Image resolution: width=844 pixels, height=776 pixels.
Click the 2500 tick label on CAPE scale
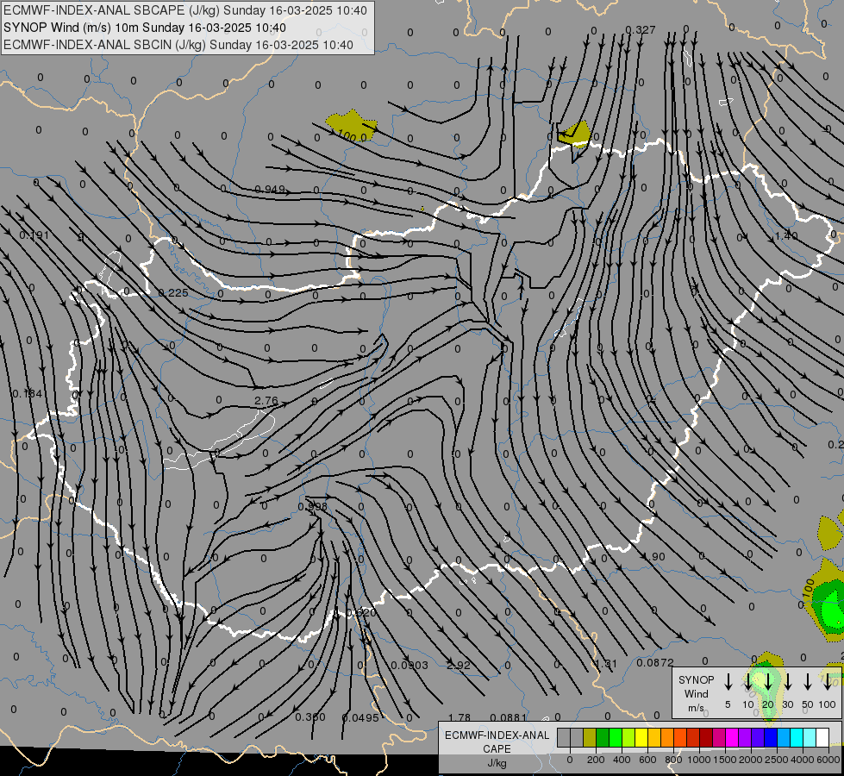(777, 760)
